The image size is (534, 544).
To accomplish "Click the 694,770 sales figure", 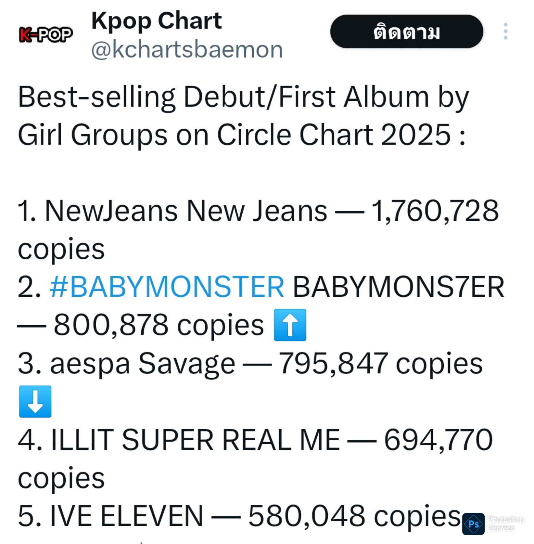I will 439,440.
